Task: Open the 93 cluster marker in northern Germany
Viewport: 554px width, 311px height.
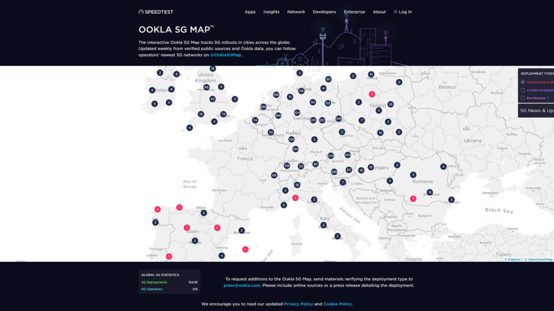Action: [313, 102]
